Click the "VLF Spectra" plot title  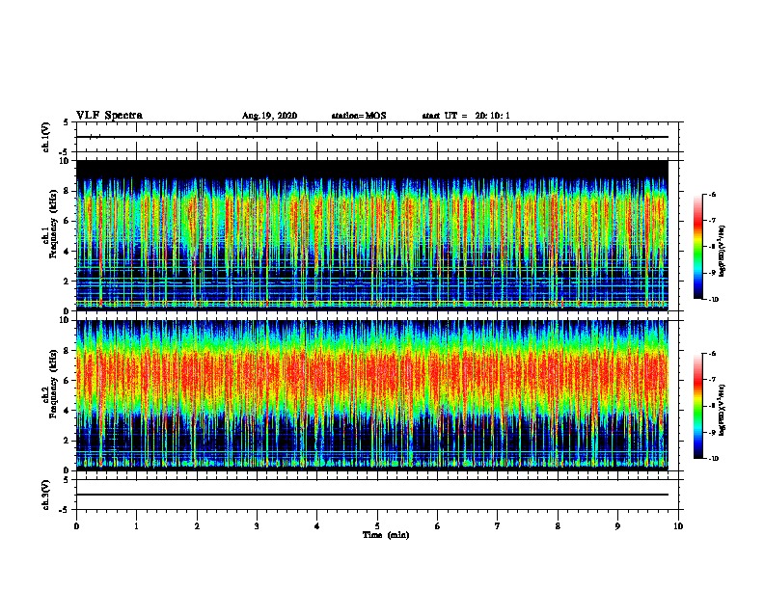coord(109,116)
